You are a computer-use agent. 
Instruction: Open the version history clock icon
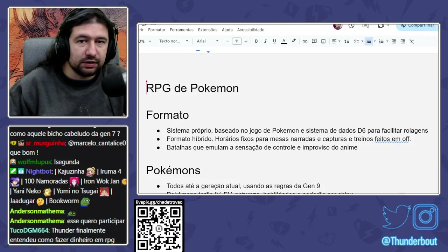coord(351,26)
